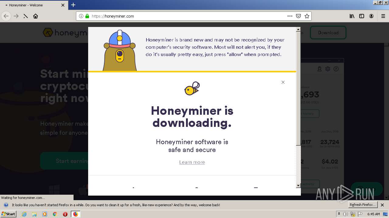Launch Internet Explorer from taskbar
Screen dimensions: 389x218
tap(24, 214)
